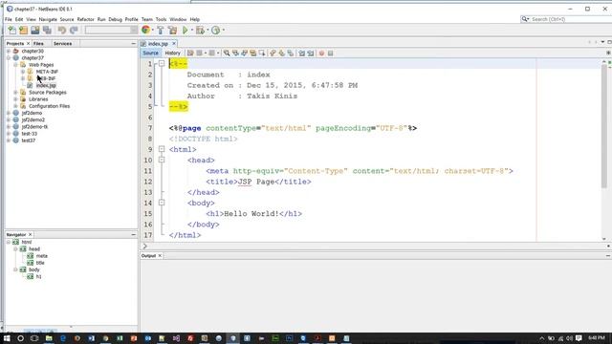Click the Find Next Occurrence editor icon
The height and width of the screenshot is (344, 612).
click(x=245, y=54)
